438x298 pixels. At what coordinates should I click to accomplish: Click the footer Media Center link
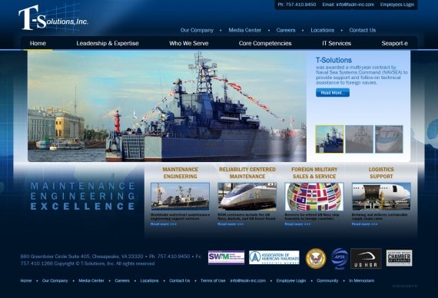click(91, 280)
